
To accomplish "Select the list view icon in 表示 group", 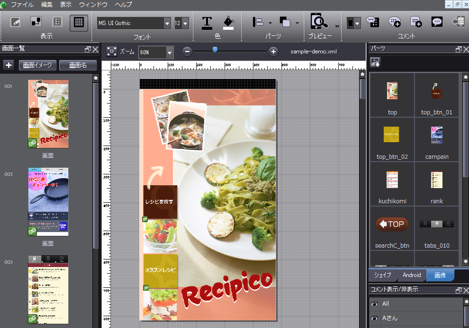I will 57,22.
